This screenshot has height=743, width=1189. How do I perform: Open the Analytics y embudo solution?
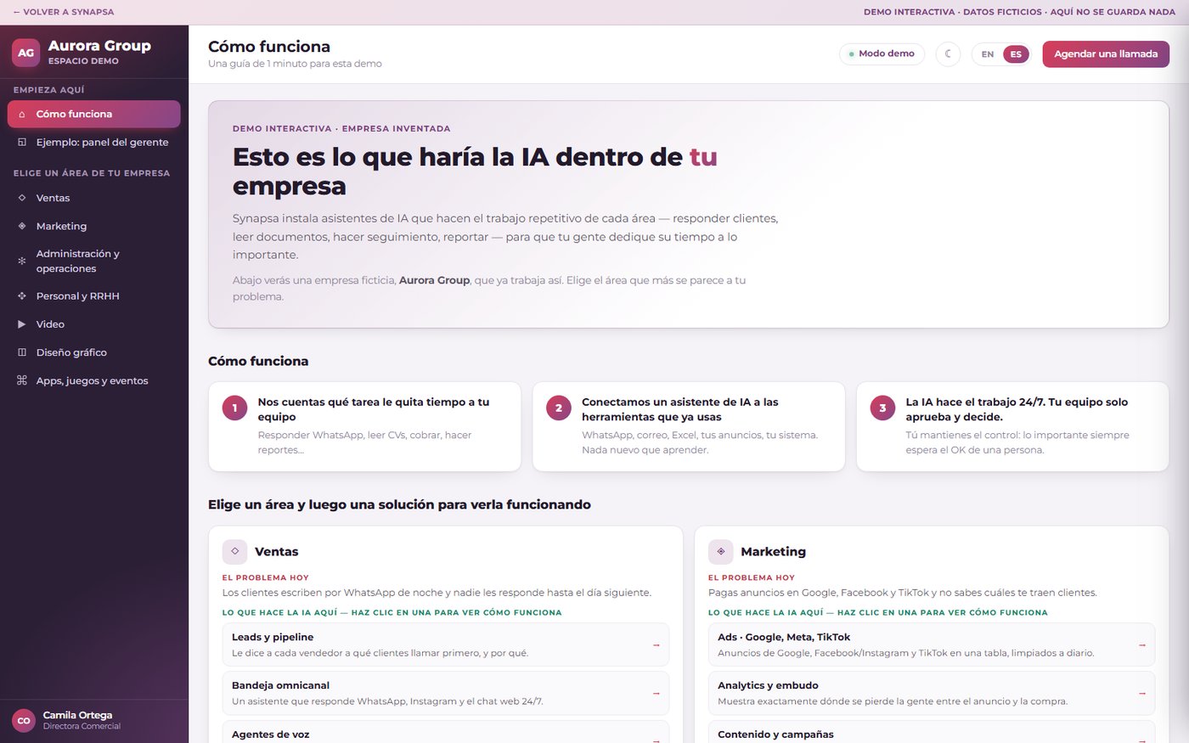932,693
